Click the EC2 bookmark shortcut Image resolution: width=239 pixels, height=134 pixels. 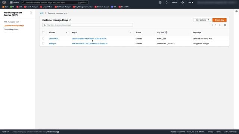coord(5,7)
